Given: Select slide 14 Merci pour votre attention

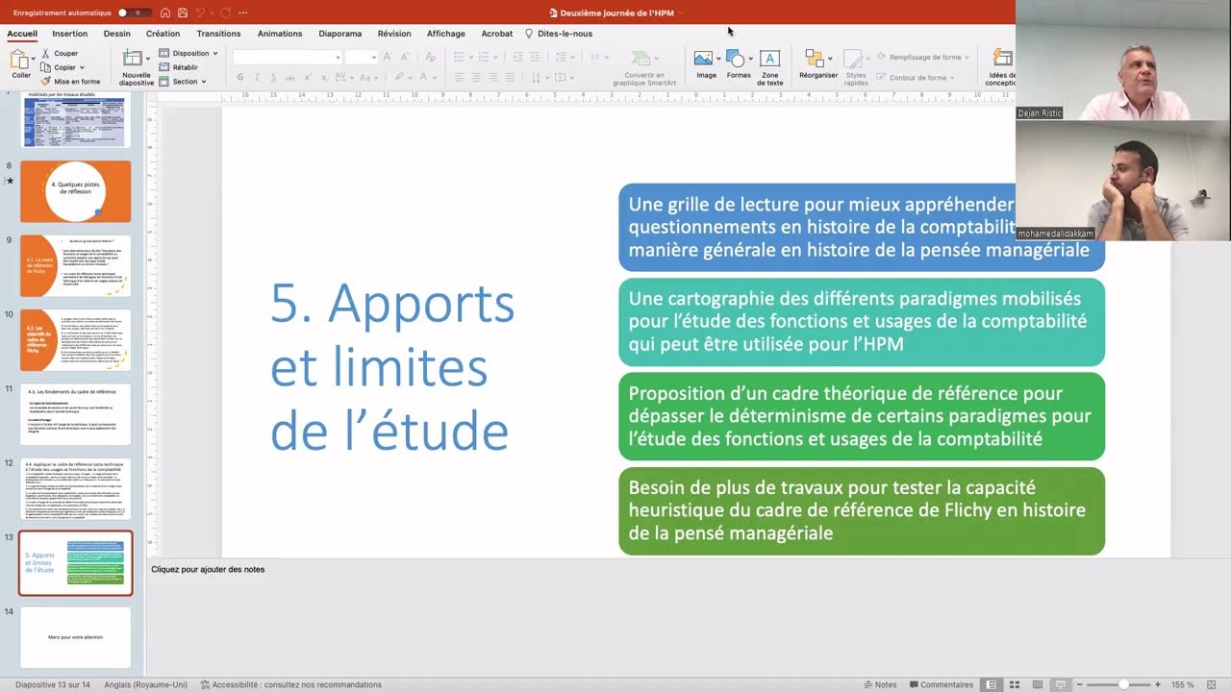Looking at the screenshot, I should (76, 637).
